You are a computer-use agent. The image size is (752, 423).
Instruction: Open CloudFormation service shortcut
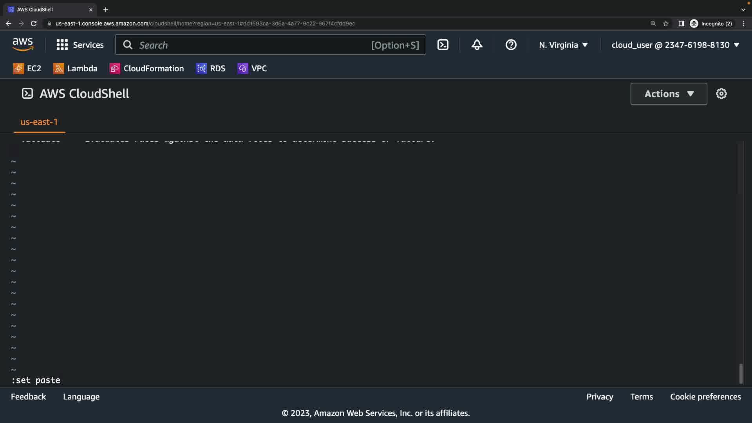pyautogui.click(x=146, y=69)
